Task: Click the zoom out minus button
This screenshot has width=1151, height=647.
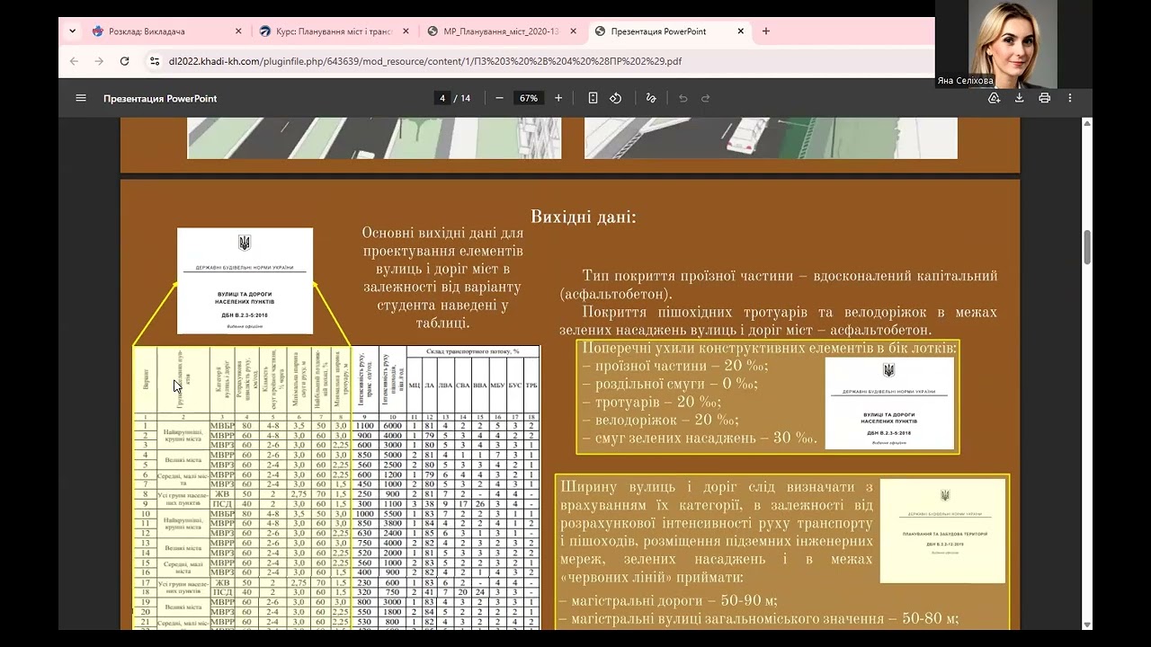Action: pos(499,98)
